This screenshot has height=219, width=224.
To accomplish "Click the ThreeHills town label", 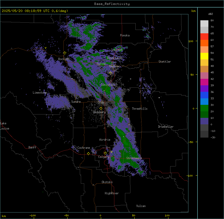I will [x=140, y=109].
